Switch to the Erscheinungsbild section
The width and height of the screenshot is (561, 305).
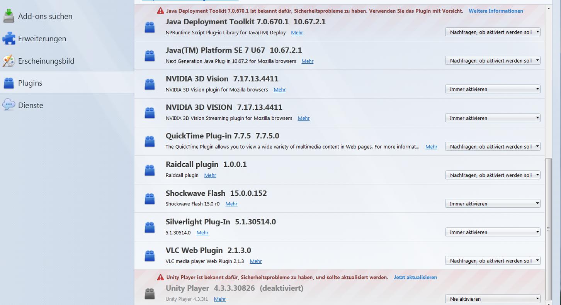point(67,61)
